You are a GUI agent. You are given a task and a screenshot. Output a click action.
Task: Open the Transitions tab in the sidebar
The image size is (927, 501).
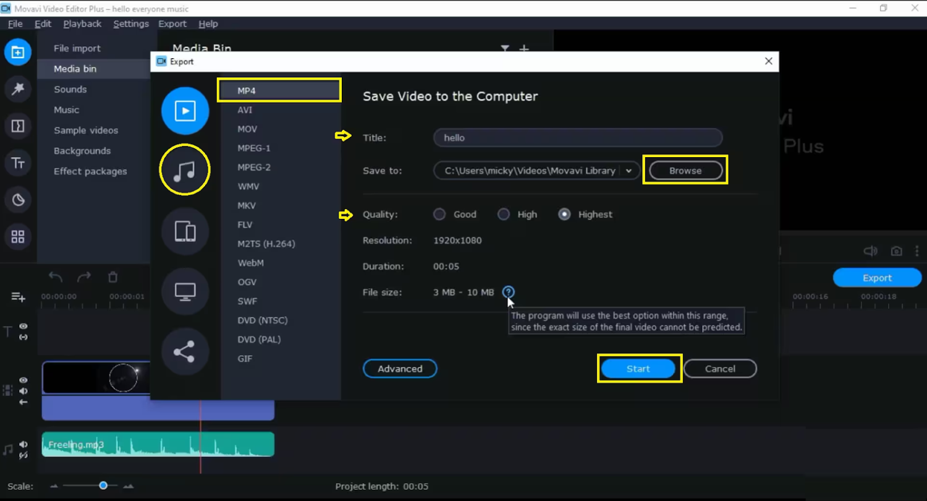pos(18,126)
